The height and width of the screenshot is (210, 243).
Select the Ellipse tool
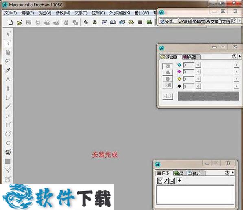[x=8, y=143]
